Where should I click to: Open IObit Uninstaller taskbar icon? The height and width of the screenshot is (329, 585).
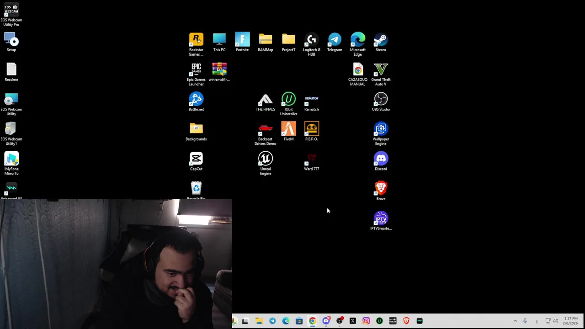pyautogui.click(x=379, y=321)
